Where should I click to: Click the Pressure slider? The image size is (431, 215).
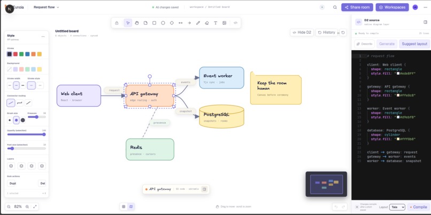(x=36, y=117)
